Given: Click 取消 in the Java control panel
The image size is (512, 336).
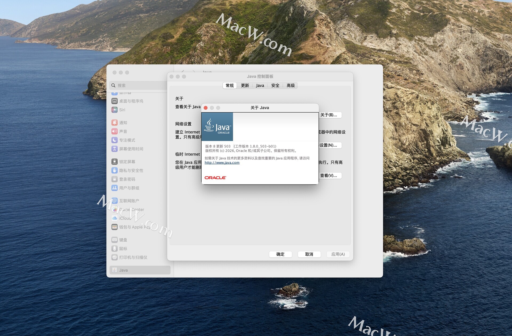Looking at the screenshot, I should [x=309, y=254].
